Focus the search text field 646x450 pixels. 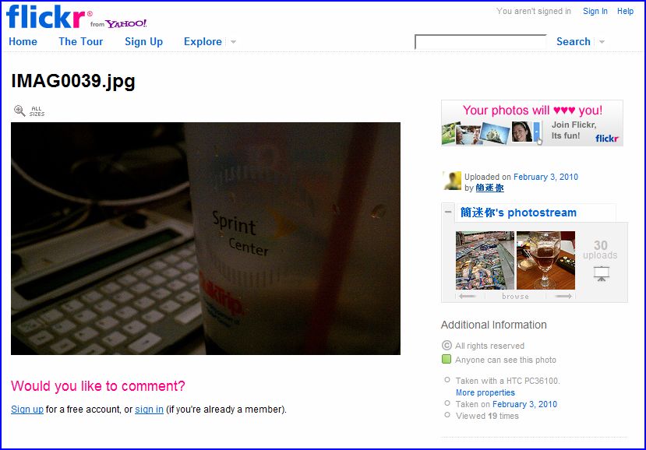click(x=480, y=42)
